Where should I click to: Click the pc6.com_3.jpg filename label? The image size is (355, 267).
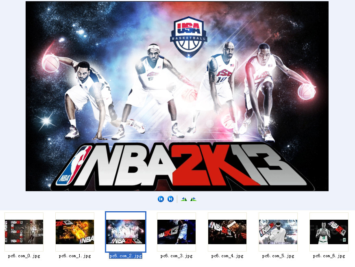coord(176,256)
